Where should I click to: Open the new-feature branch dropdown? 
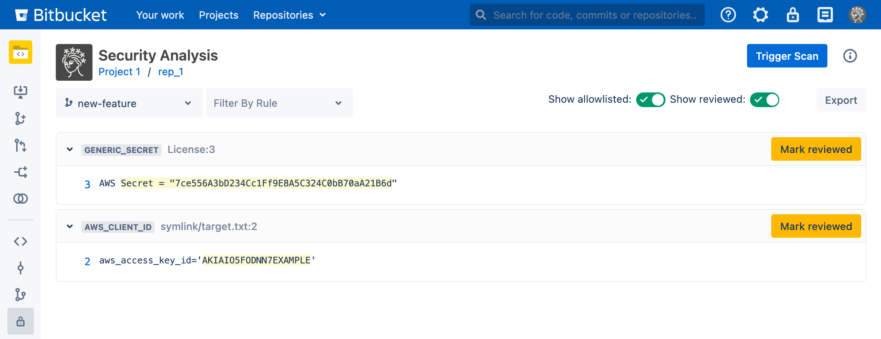pos(129,103)
